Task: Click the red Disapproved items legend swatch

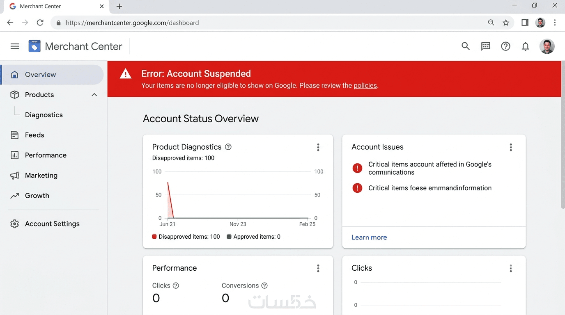Action: 154,237
